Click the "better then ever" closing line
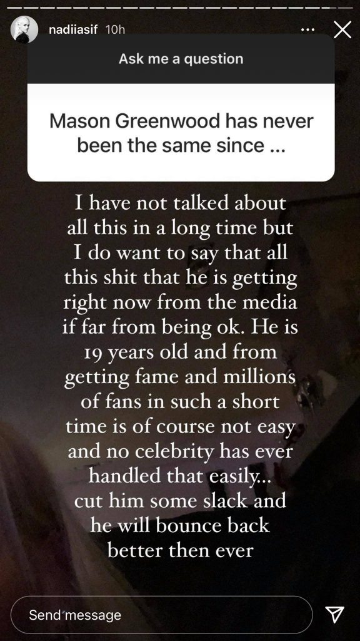The height and width of the screenshot is (641, 360). click(181, 550)
